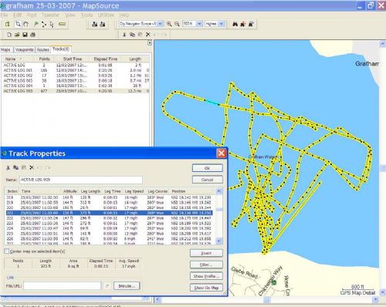Click the Find Nearest Places icon
This screenshot has width=386, height=307.
243,24
